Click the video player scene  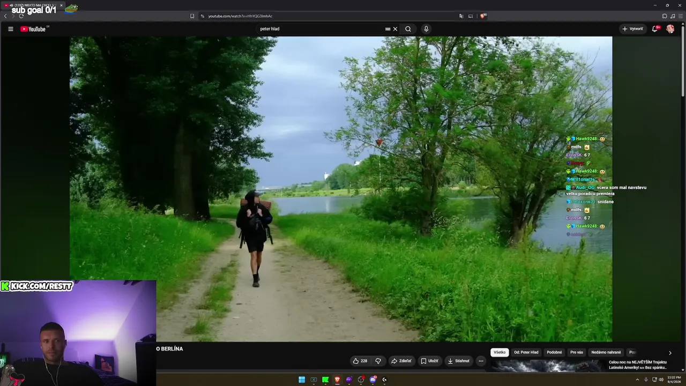[341, 189]
